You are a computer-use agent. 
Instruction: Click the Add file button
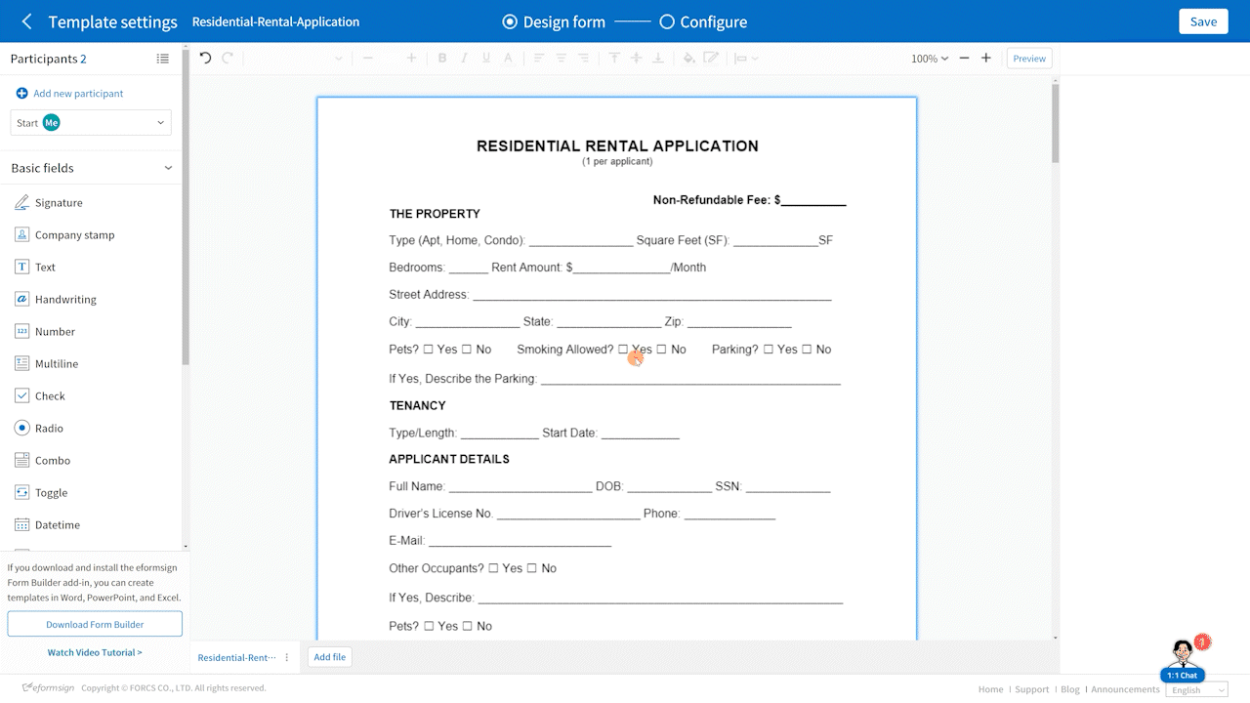pos(330,658)
